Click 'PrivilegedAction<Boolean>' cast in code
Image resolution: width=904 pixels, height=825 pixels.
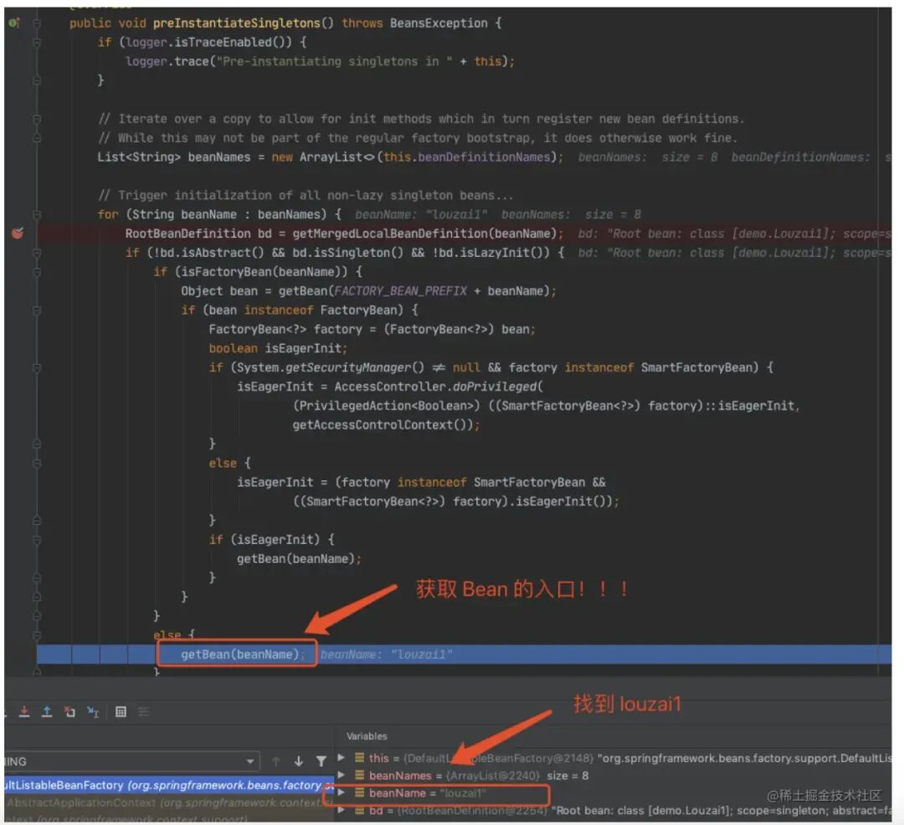[386, 406]
